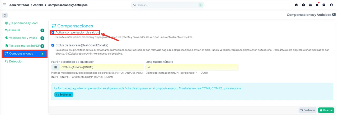Viewport: 338px width, 115px height.
Task: Click the magnifier icon in search box
Action: pos(135,5)
